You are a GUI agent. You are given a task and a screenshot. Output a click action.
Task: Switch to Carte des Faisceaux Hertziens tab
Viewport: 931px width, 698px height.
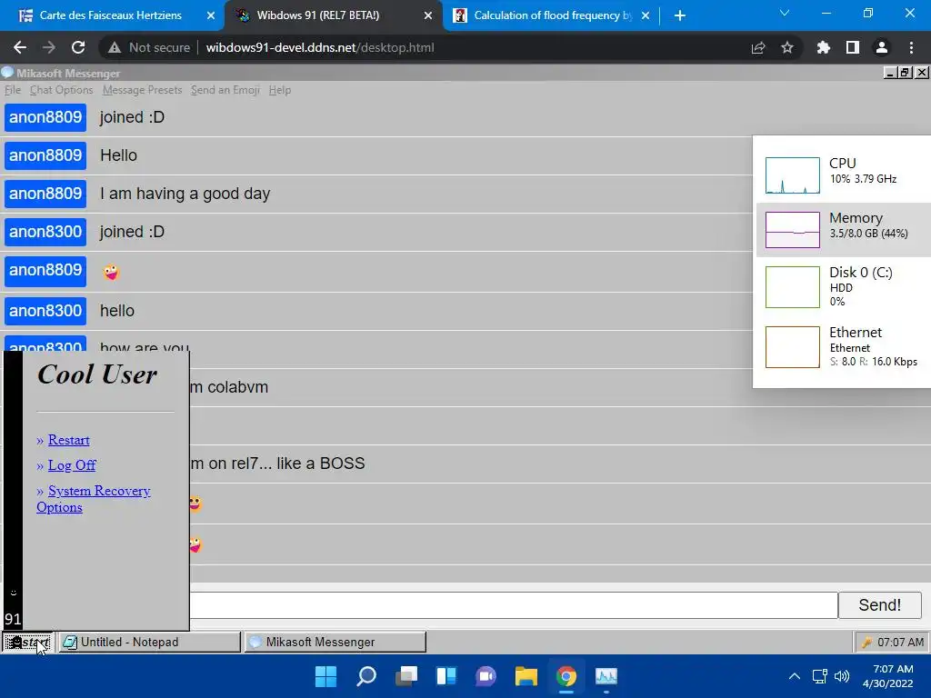coord(111,15)
